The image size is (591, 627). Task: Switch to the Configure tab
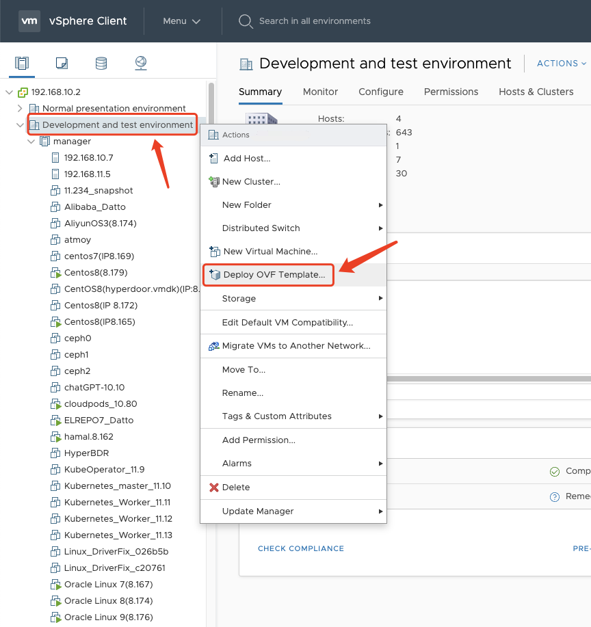(x=381, y=92)
